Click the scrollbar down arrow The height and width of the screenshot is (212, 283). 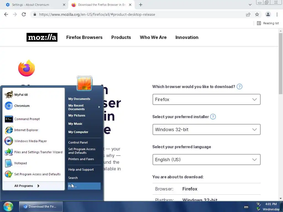(281, 198)
